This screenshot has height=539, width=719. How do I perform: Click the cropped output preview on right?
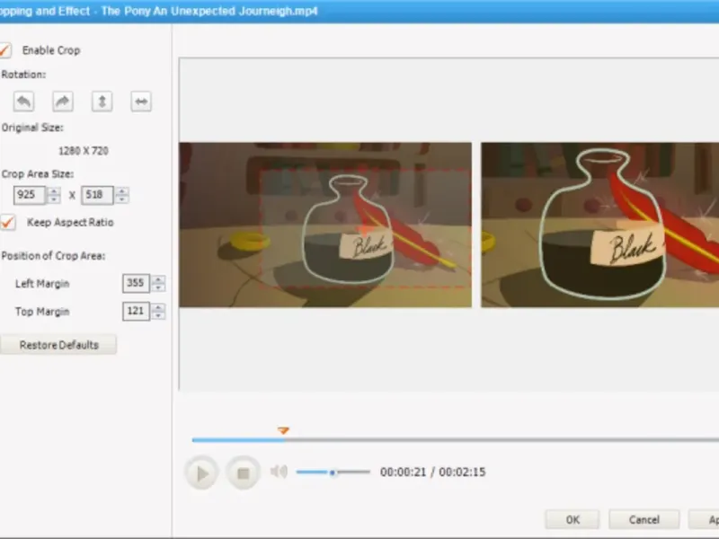tap(599, 225)
